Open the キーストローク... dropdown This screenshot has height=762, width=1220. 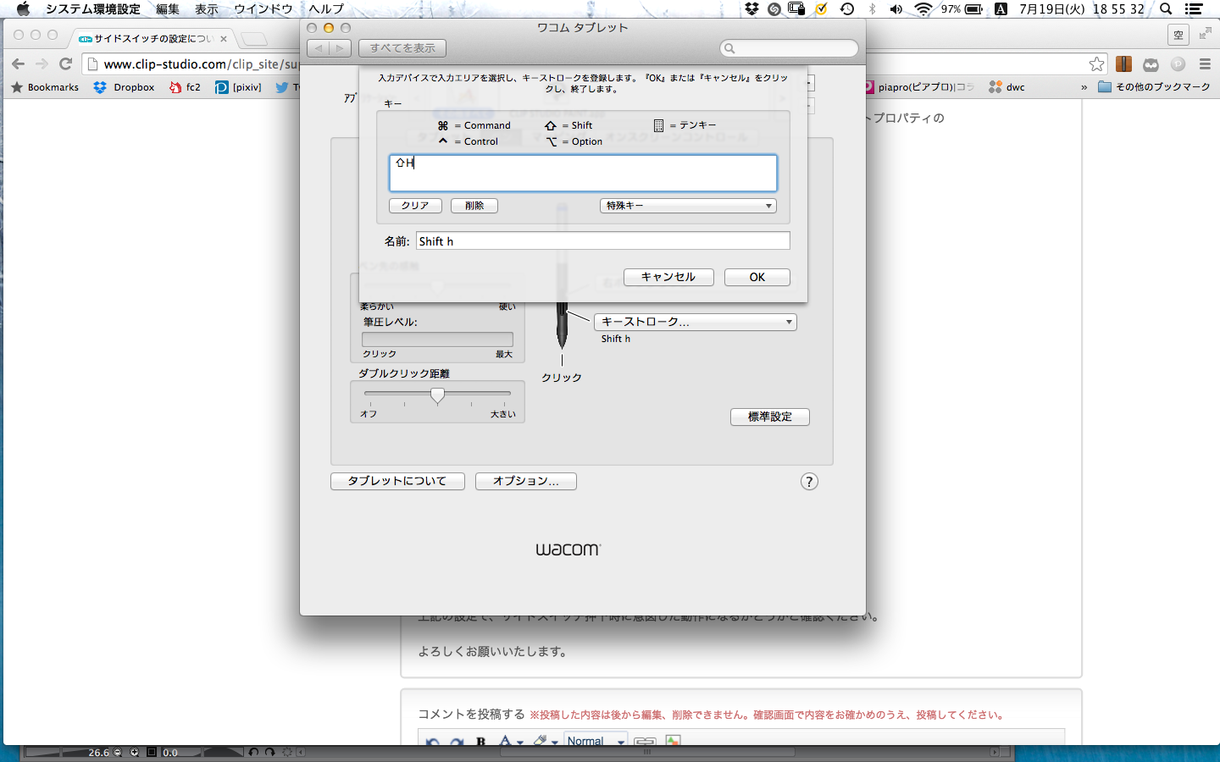point(696,322)
